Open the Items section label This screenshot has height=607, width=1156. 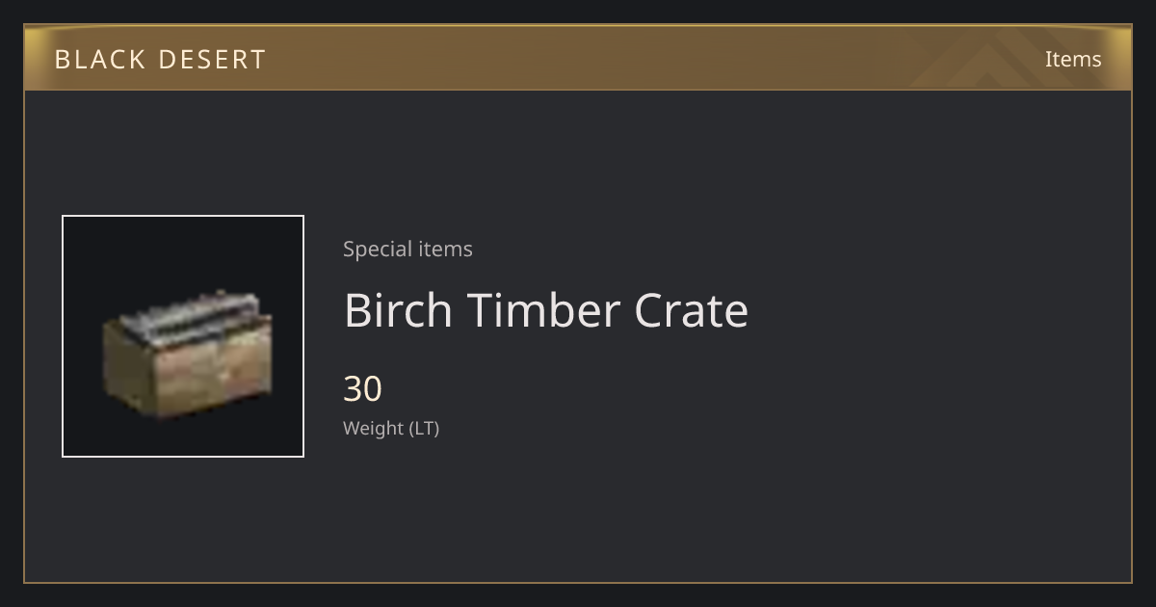click(x=1073, y=59)
